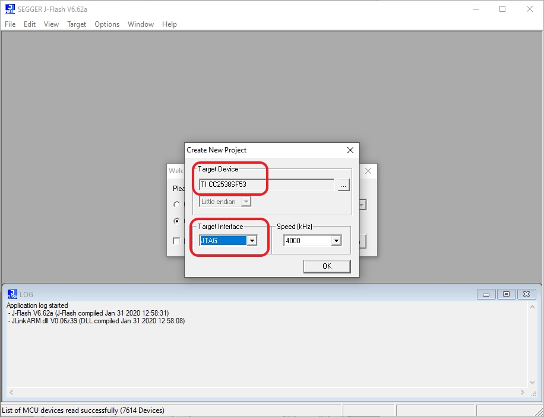
Task: Click the 'SEGGER J-Flash V6.62a' window title
Action: click(52, 9)
